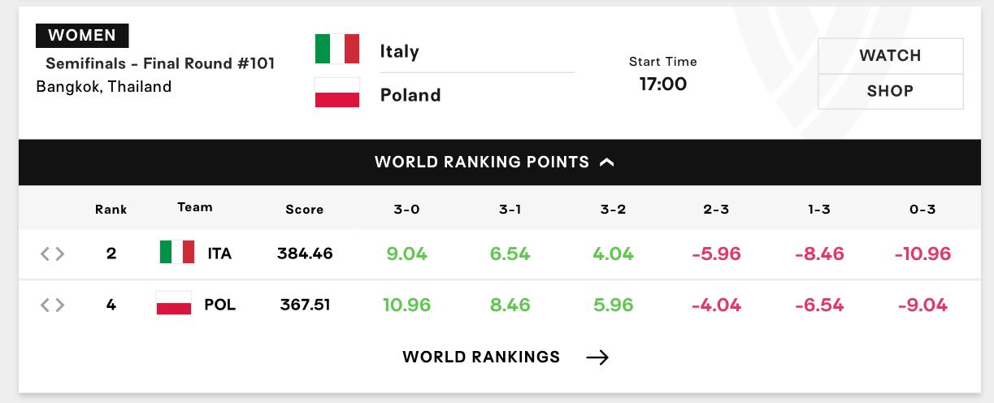
Task: Click the Poland team name
Action: point(410,95)
